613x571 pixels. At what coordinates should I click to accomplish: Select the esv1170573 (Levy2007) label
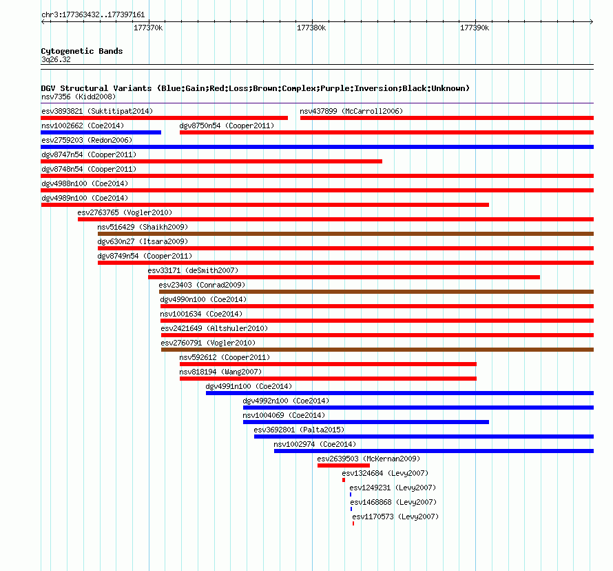[395, 517]
